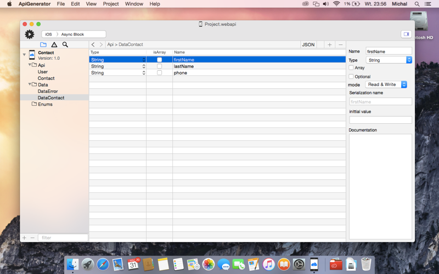
Task: Run the generator gear icon
Action: coord(30,34)
